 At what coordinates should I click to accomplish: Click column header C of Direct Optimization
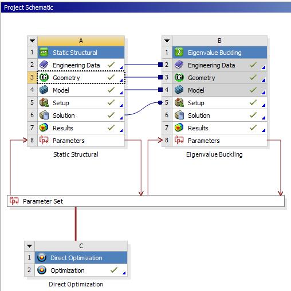click(x=81, y=246)
